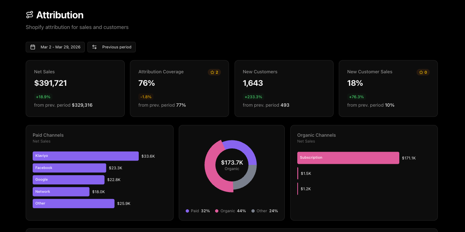This screenshot has width=465, height=232.
Task: Open the Net Sales metric card
Action: (x=75, y=88)
